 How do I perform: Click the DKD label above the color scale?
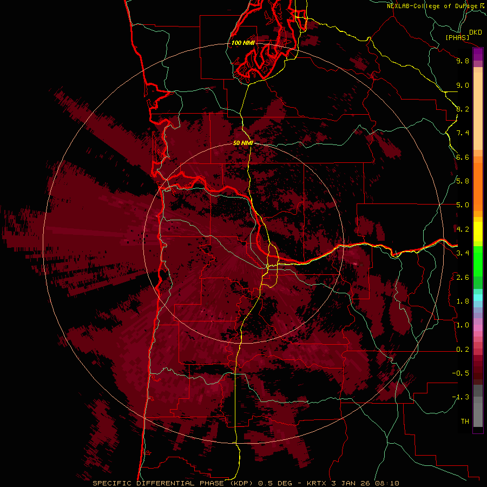[476, 32]
